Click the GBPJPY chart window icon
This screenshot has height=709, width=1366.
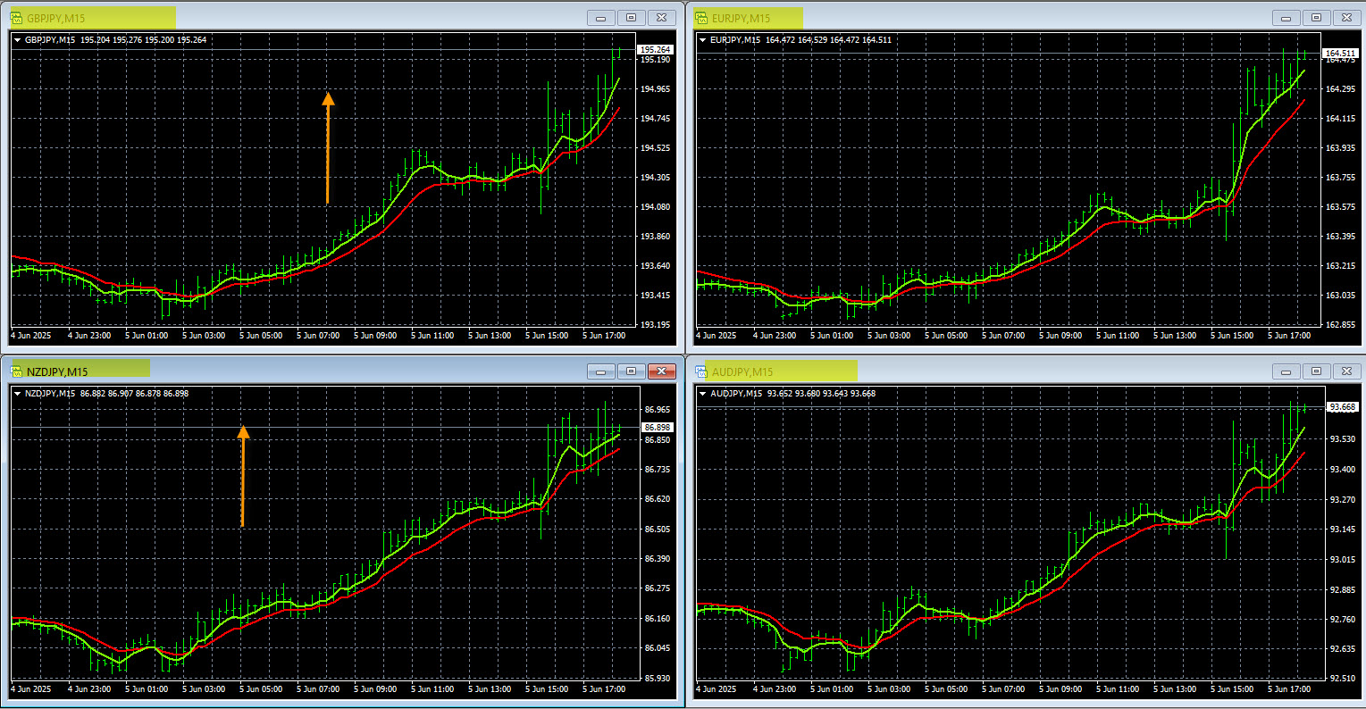(16, 17)
